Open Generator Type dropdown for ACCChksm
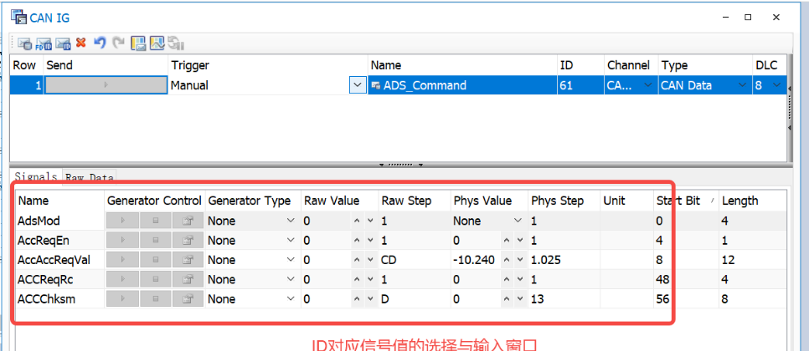The image size is (809, 351). click(x=291, y=299)
